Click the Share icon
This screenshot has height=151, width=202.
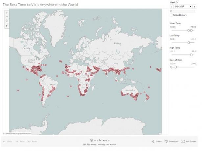point(153,141)
